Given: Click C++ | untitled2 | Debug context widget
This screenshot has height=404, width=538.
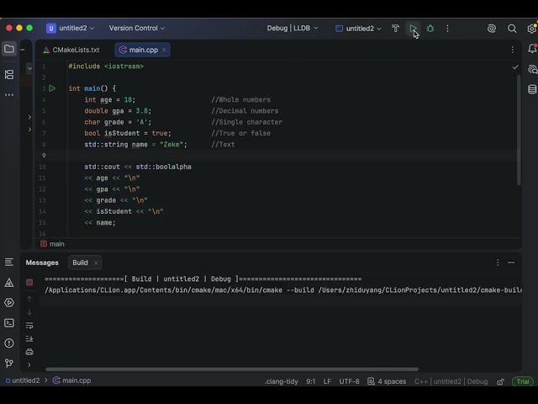Looking at the screenshot, I should [451, 381].
